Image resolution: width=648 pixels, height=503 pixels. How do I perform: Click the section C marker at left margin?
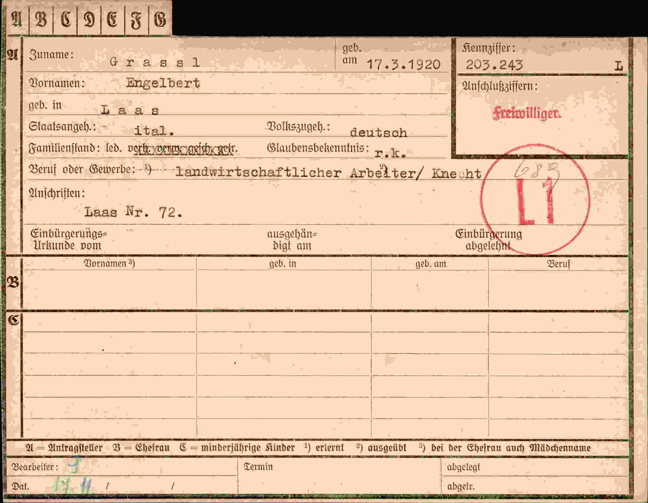[13, 320]
